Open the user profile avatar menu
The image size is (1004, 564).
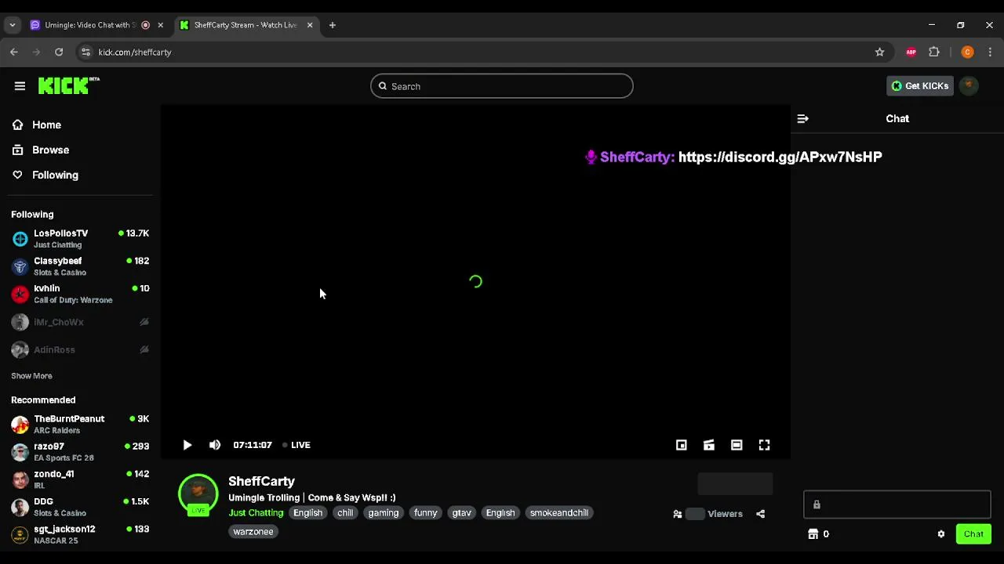tap(969, 86)
